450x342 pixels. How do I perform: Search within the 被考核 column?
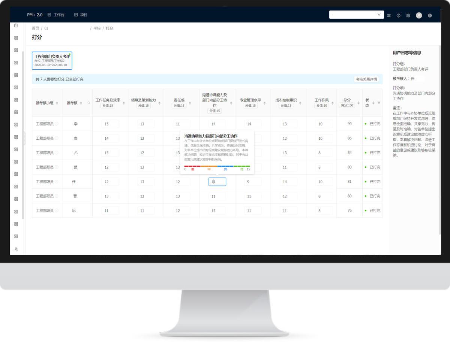(89, 103)
